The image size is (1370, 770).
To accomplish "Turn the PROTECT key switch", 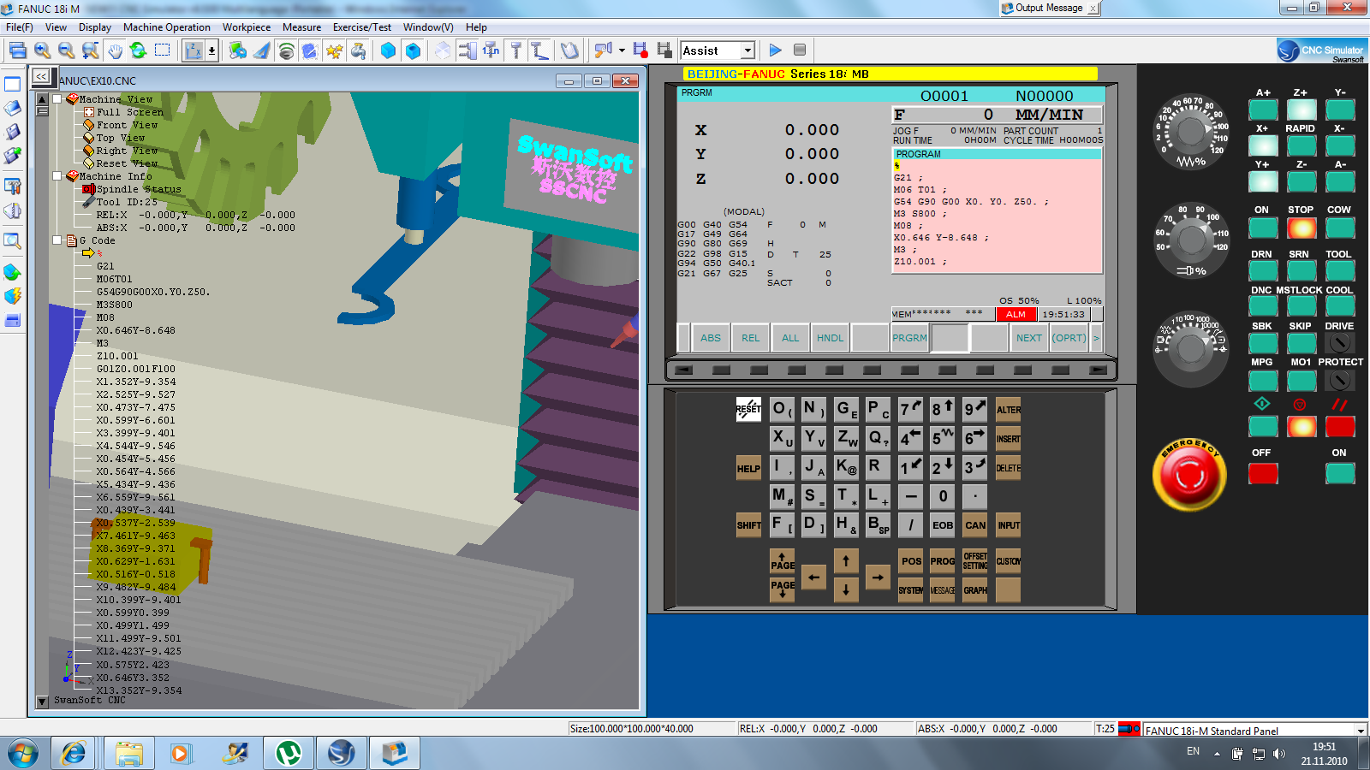I will click(1340, 379).
